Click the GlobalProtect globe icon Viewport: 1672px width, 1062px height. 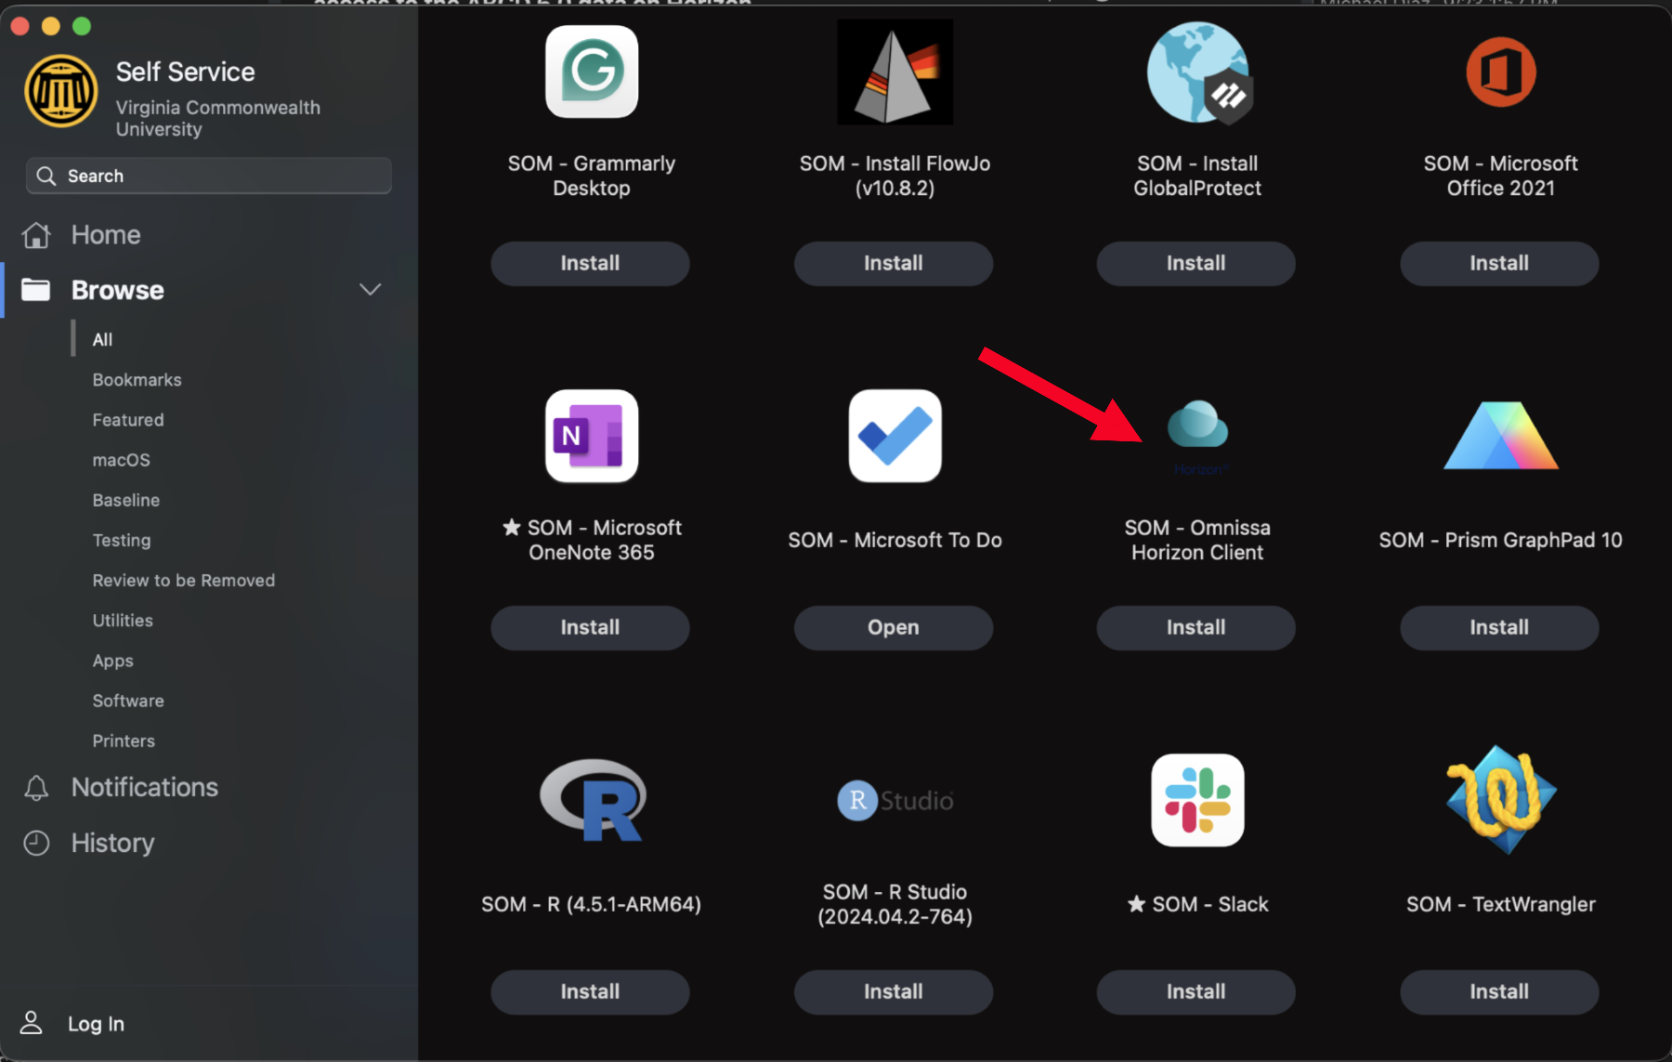(1196, 72)
